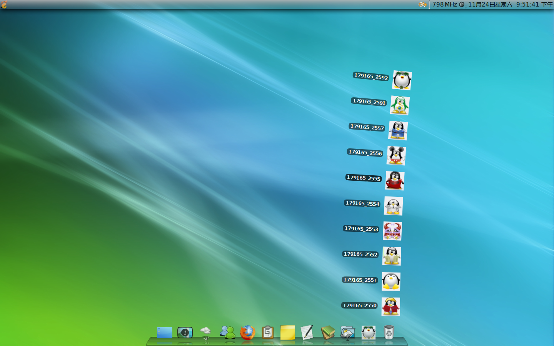Launch Firefox from the dock
The image size is (554, 346).
(x=247, y=333)
